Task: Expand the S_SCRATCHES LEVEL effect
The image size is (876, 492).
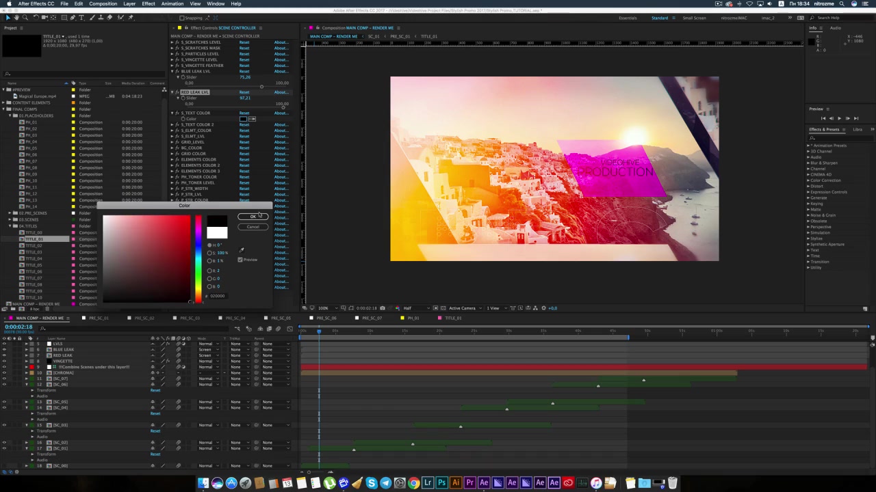Action: (x=172, y=42)
